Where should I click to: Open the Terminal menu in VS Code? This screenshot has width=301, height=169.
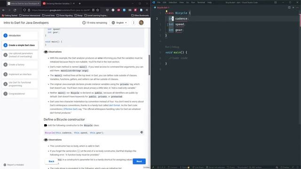201,2
